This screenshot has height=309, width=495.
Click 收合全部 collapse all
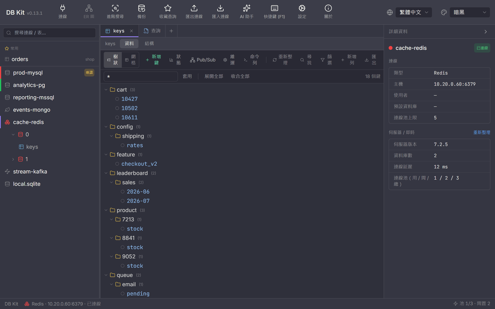pyautogui.click(x=240, y=76)
